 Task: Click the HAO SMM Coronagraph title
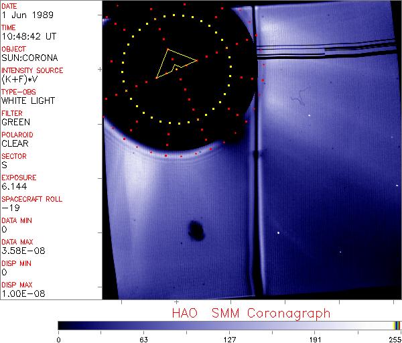point(250,313)
